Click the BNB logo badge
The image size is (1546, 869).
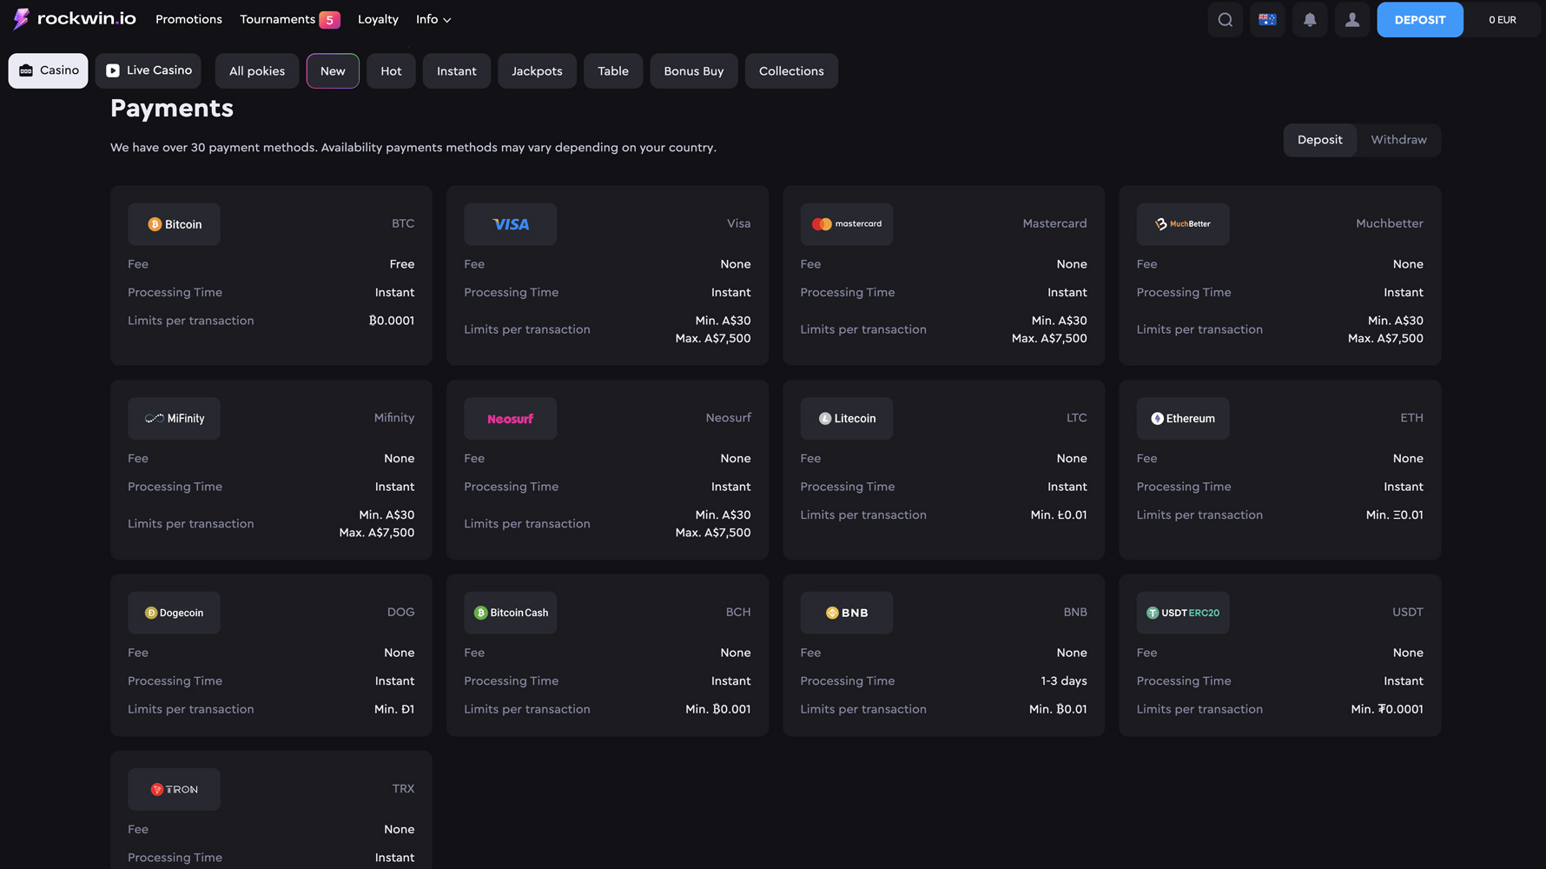click(846, 613)
